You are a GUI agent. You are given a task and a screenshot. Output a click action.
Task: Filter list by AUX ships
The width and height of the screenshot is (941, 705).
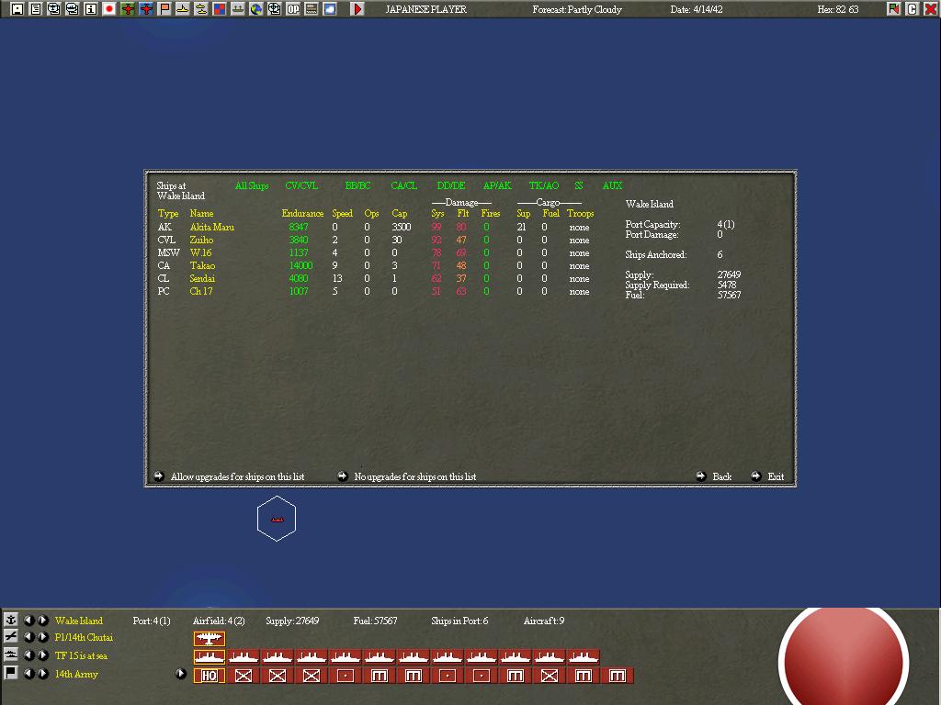pos(612,185)
